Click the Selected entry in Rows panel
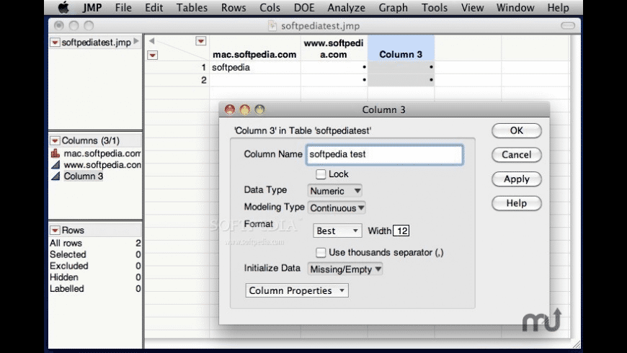This screenshot has height=353, width=627. point(94,254)
